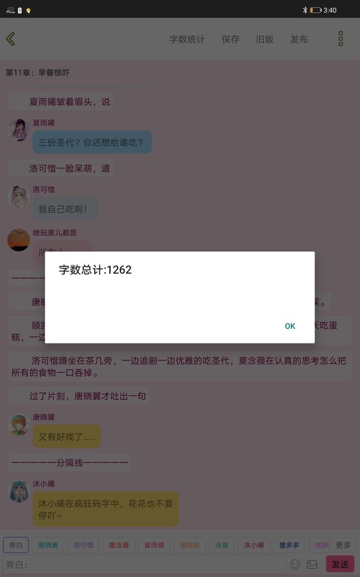This screenshot has height=577, width=360.
Task: Click 保存 to save the chapter
Action: click(230, 39)
